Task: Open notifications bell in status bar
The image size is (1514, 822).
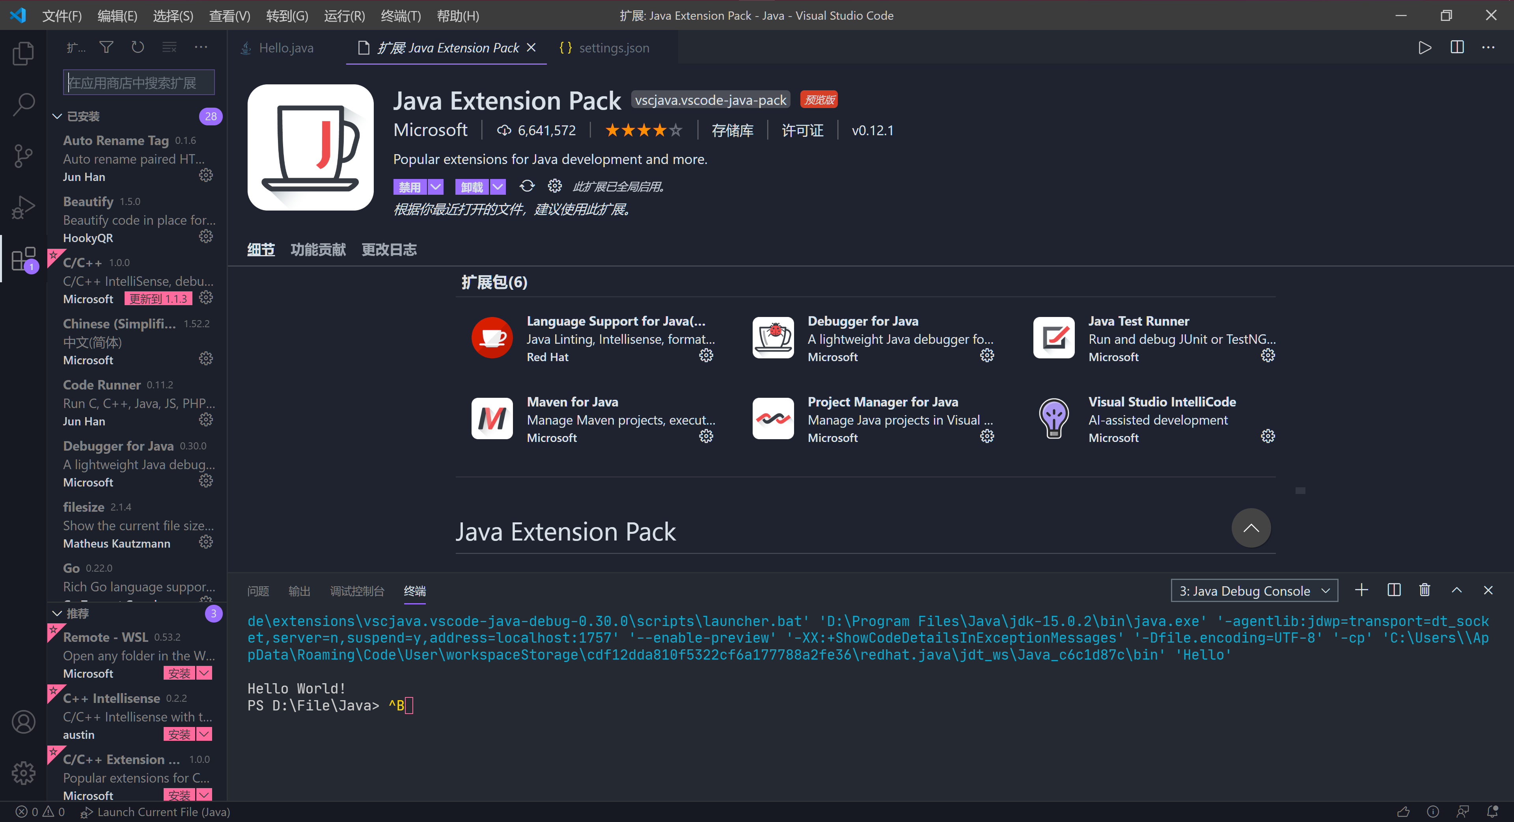Action: [x=1492, y=812]
